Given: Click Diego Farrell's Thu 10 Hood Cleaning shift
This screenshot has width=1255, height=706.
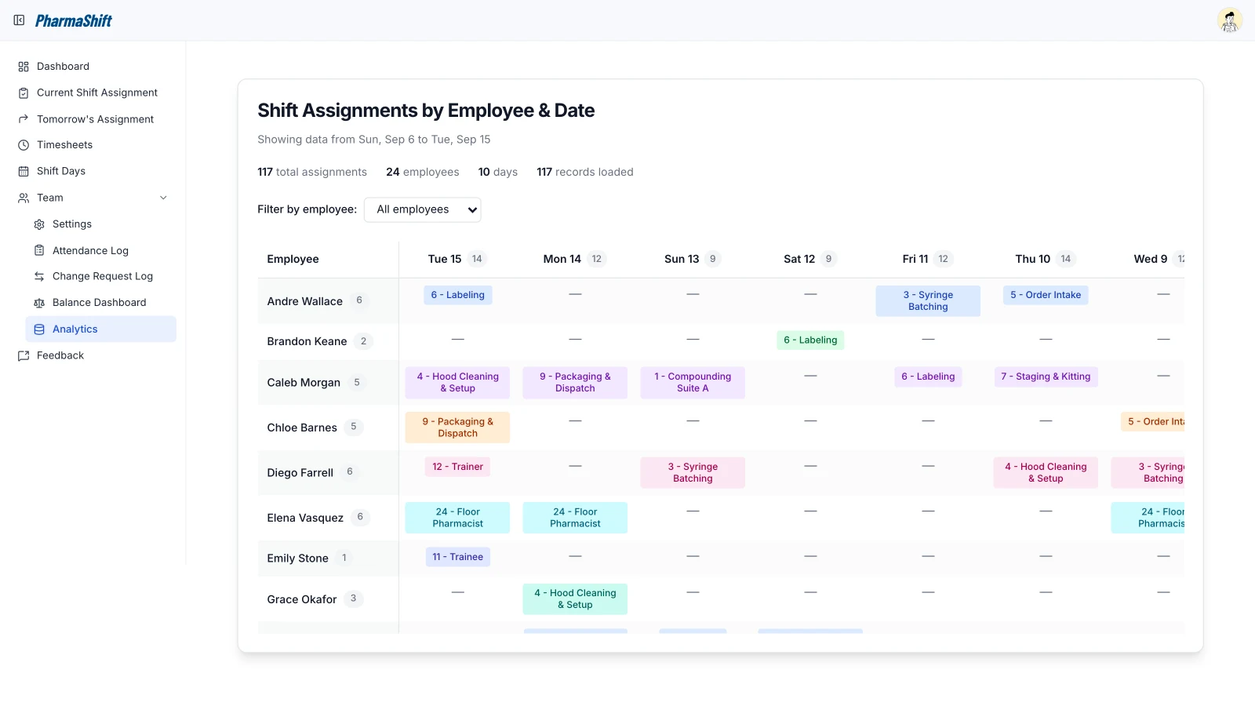Looking at the screenshot, I should 1046,472.
